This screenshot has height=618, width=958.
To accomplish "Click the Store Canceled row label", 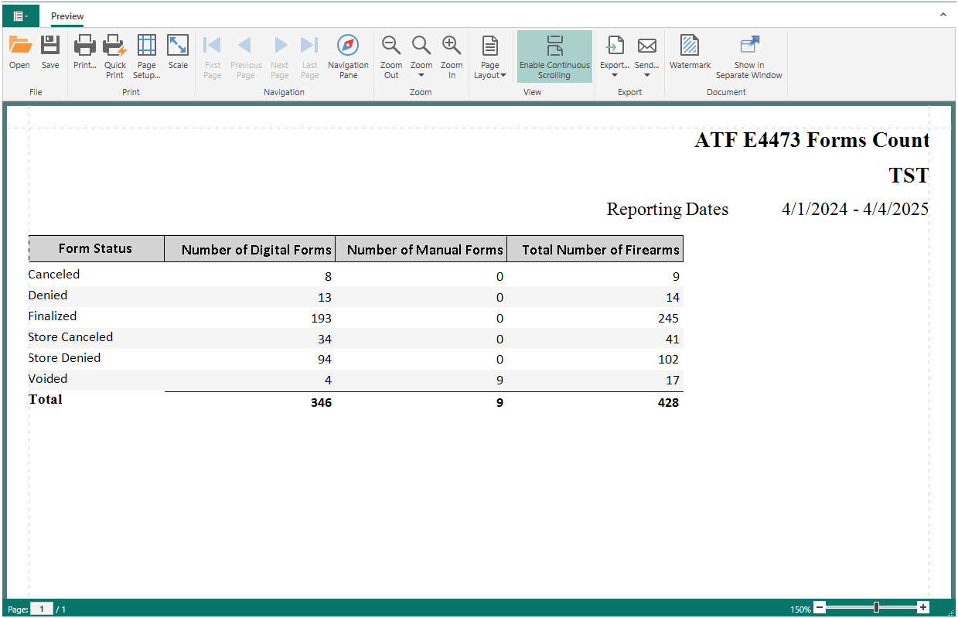I will point(70,336).
